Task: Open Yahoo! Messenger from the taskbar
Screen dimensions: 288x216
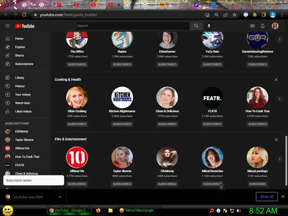Action: pyautogui.click(x=139, y=210)
